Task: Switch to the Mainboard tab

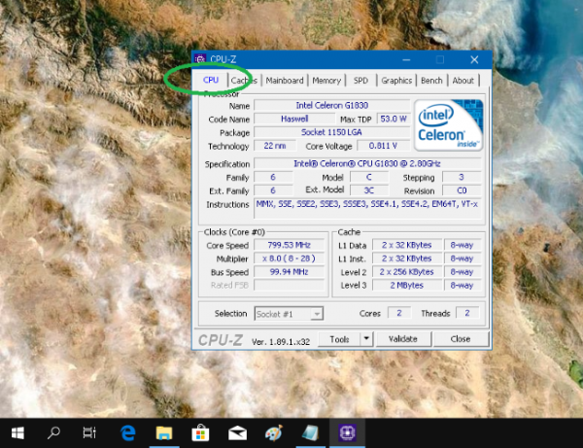Action: tap(285, 81)
